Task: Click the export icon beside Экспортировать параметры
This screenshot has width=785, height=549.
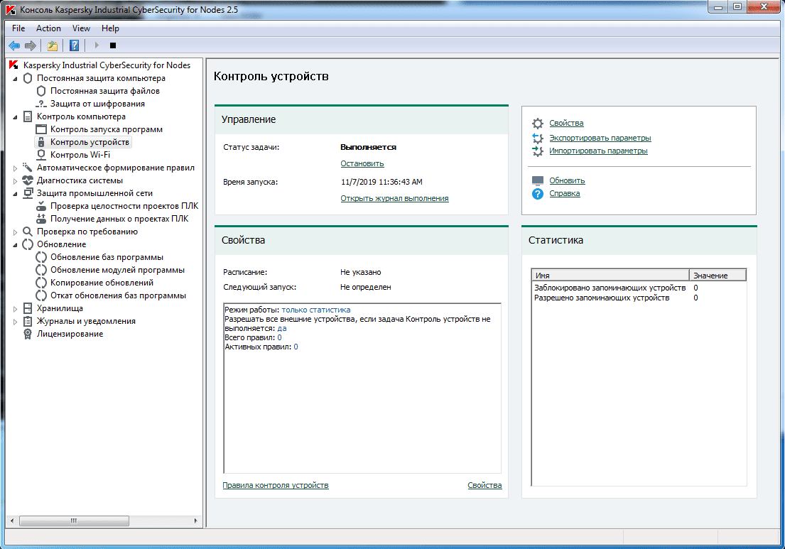Action: (538, 138)
